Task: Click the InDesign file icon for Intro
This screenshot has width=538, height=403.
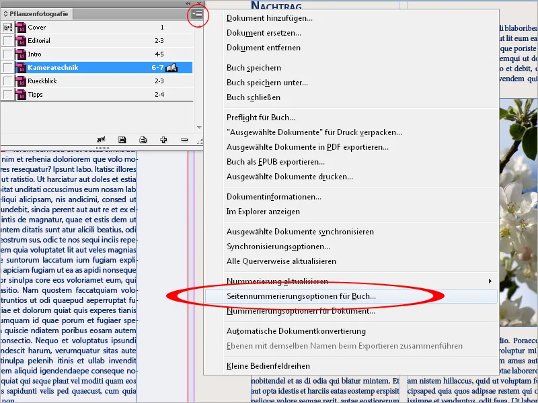Action: [x=21, y=54]
